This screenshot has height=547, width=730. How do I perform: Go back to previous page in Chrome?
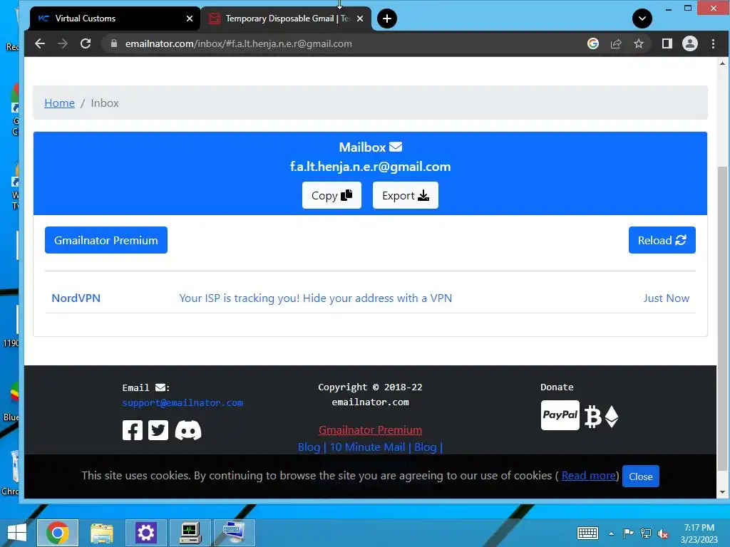click(40, 43)
